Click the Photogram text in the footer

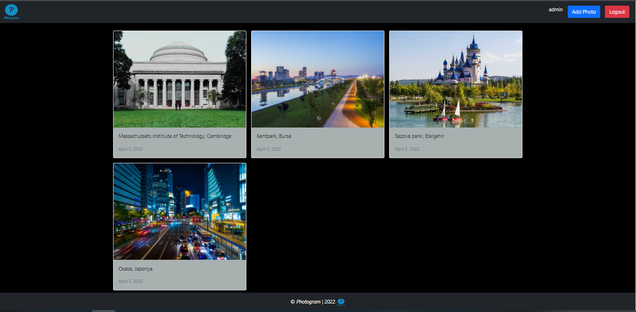309,302
